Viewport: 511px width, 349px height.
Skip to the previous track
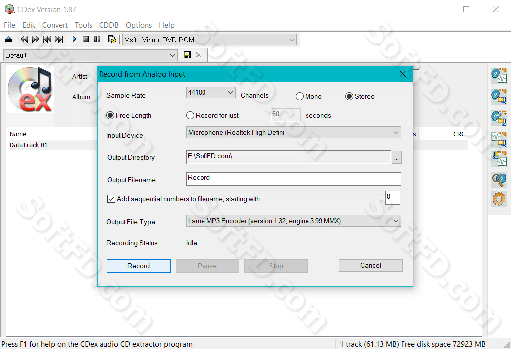click(47, 39)
